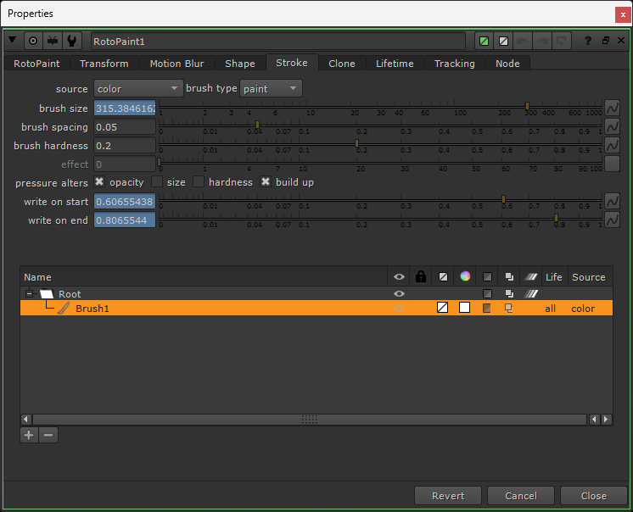Open animation menu for brush size
This screenshot has height=512, width=633.
612,108
